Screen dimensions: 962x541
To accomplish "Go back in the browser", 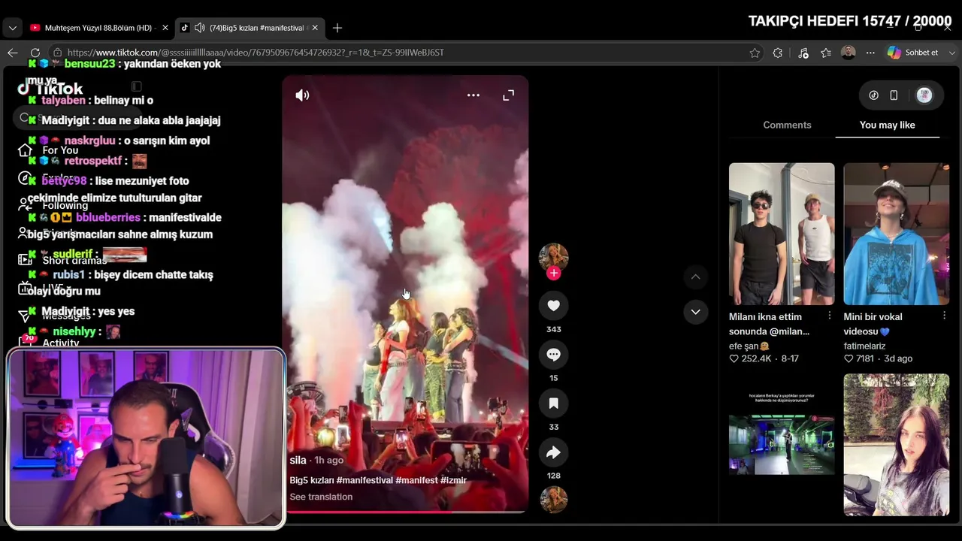I will [x=12, y=53].
